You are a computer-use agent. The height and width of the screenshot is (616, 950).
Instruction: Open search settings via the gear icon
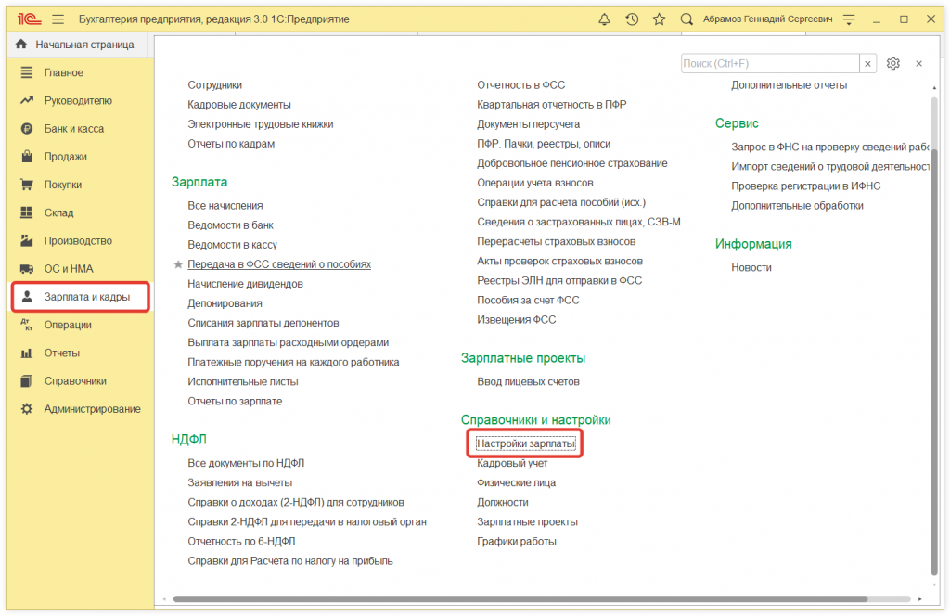[892, 63]
